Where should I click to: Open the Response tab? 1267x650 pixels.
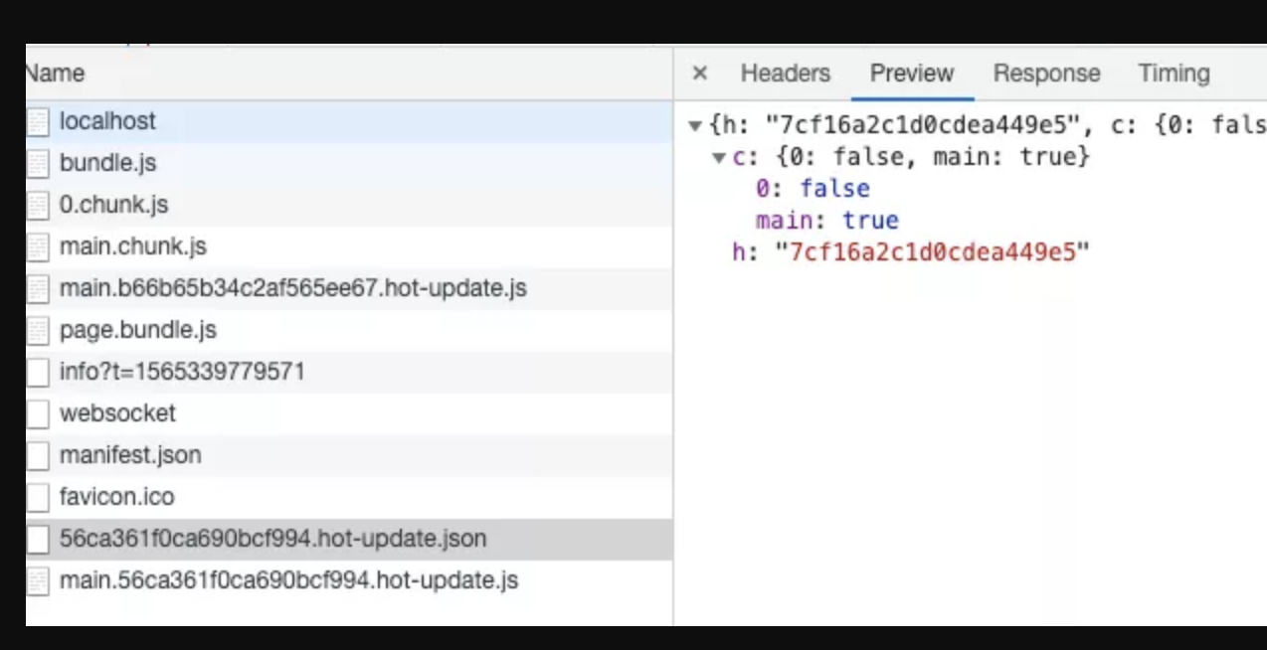tap(1046, 74)
